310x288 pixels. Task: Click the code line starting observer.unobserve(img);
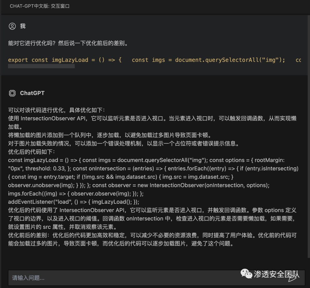click(139, 185)
